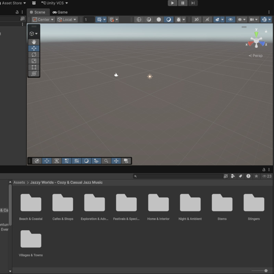Toggle 2D scene view mode
The image size is (274, 274).
coord(197,20)
